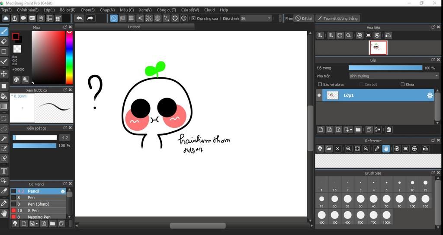The width and height of the screenshot is (443, 235).
Task: Delete layer using the trash icon
Action: pyautogui.click(x=388, y=129)
